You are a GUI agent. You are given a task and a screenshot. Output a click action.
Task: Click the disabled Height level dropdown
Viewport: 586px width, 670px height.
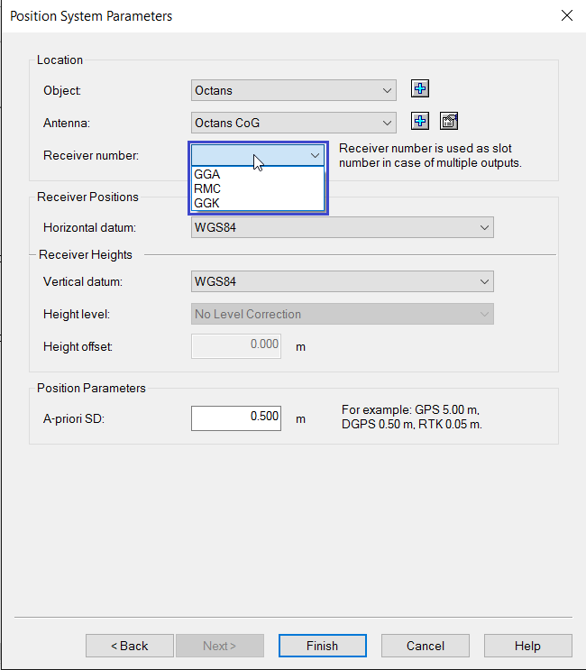click(x=343, y=314)
